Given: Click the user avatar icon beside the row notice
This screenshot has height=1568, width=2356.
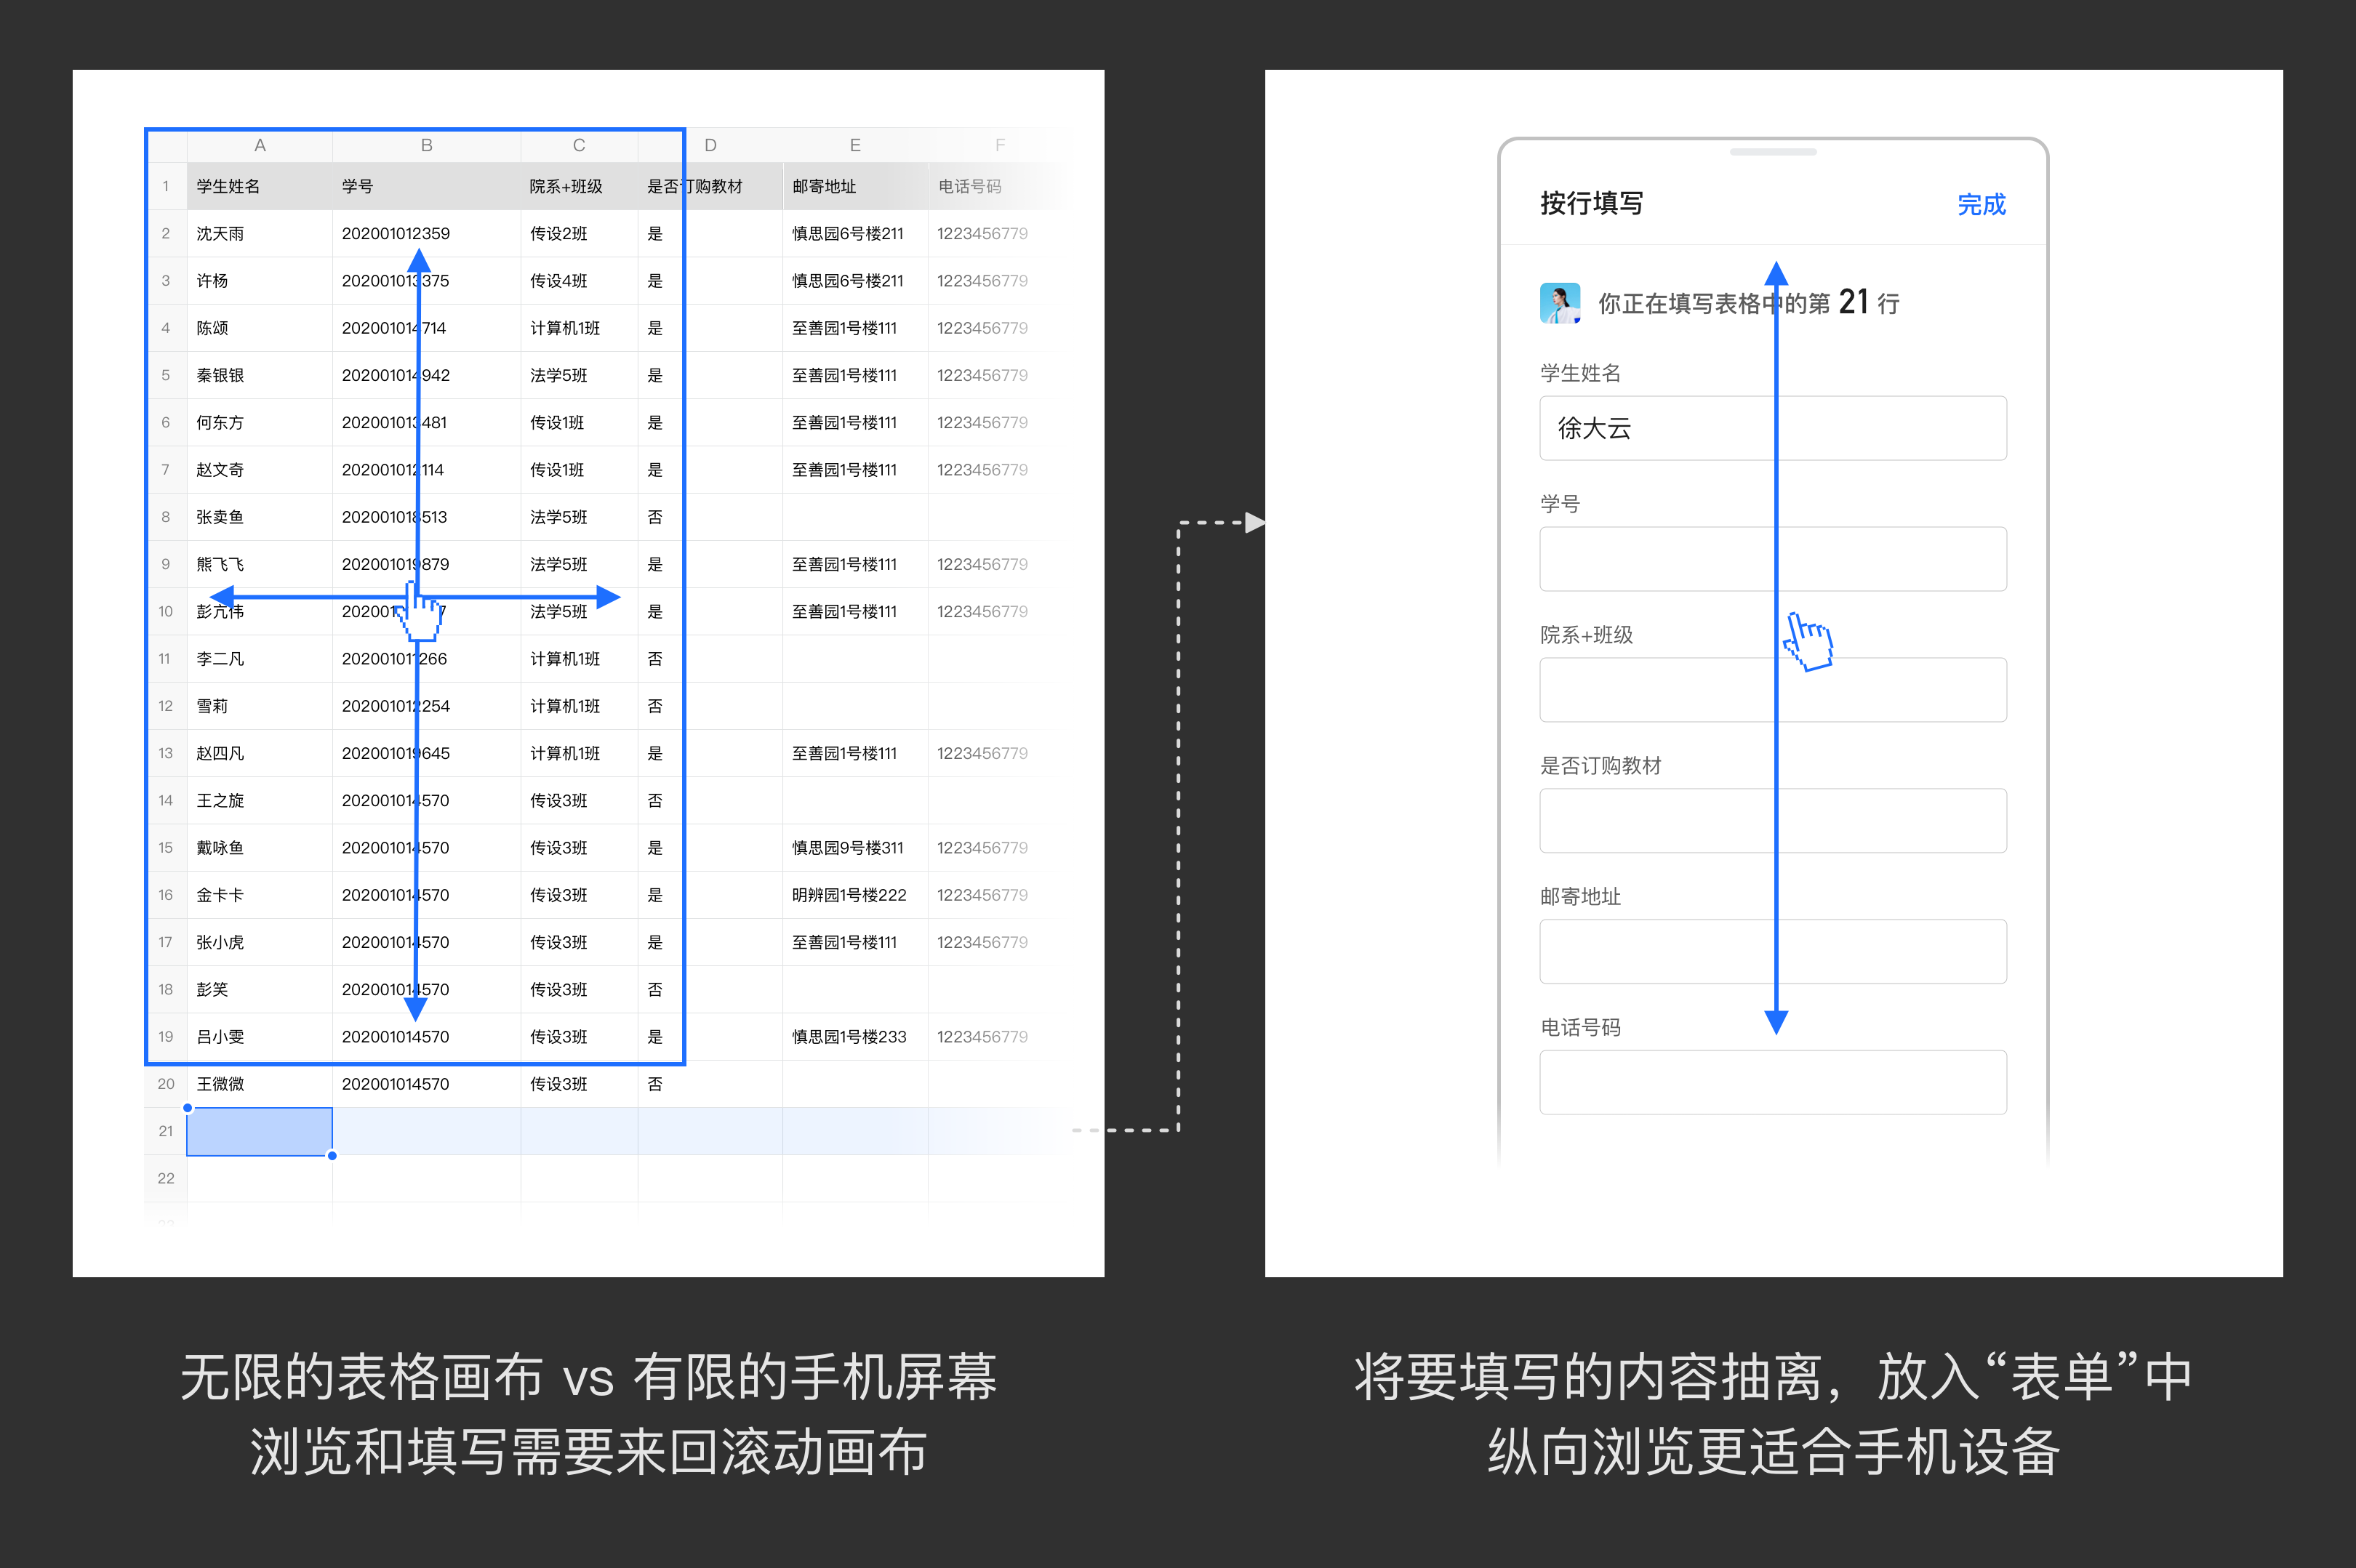Looking at the screenshot, I should pyautogui.click(x=1559, y=303).
